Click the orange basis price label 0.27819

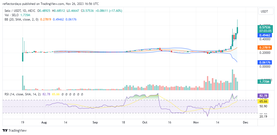pyautogui.click(x=265, y=47)
